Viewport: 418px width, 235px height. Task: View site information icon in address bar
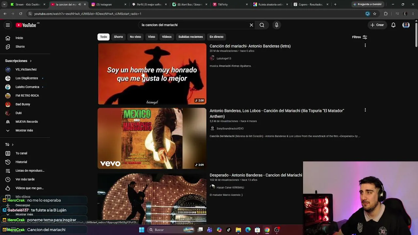30,14
